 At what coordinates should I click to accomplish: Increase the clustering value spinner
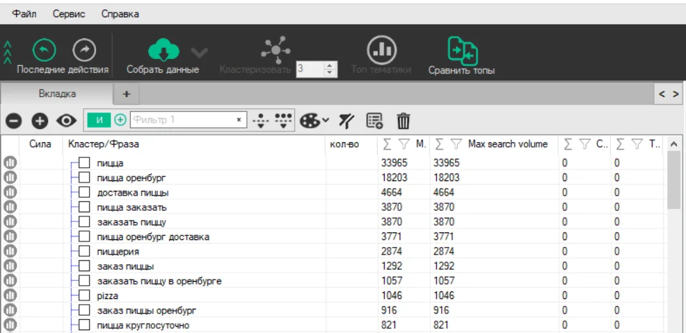click(330, 65)
